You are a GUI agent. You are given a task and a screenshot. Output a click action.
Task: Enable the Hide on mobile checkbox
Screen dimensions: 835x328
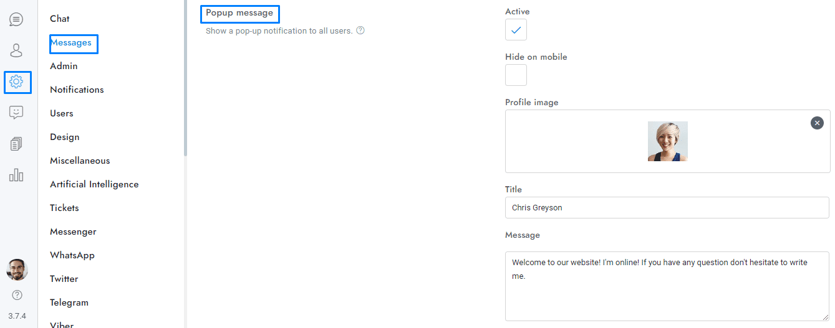click(x=516, y=75)
